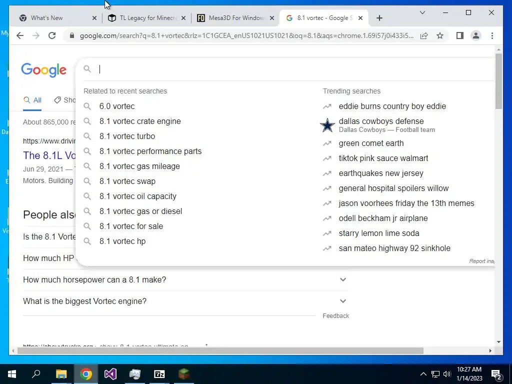Select '8.1 vortec performance parts' suggestion
512x384 pixels.
point(150,151)
